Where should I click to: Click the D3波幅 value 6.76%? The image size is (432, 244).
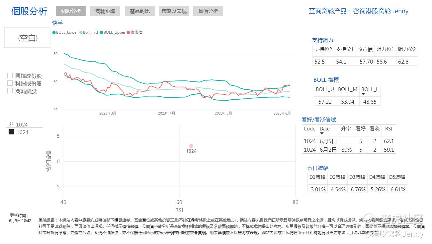click(x=358, y=189)
